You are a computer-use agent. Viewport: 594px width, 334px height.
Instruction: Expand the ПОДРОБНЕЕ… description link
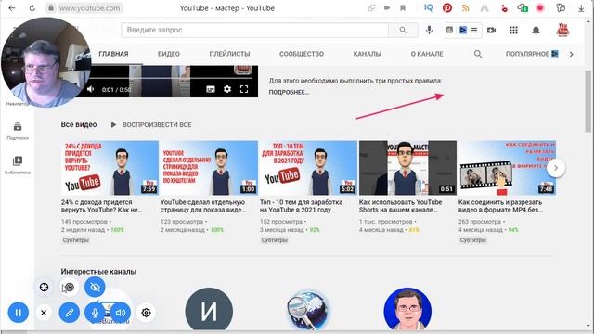click(x=289, y=92)
